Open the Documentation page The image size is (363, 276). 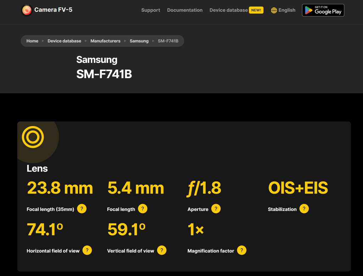[185, 10]
